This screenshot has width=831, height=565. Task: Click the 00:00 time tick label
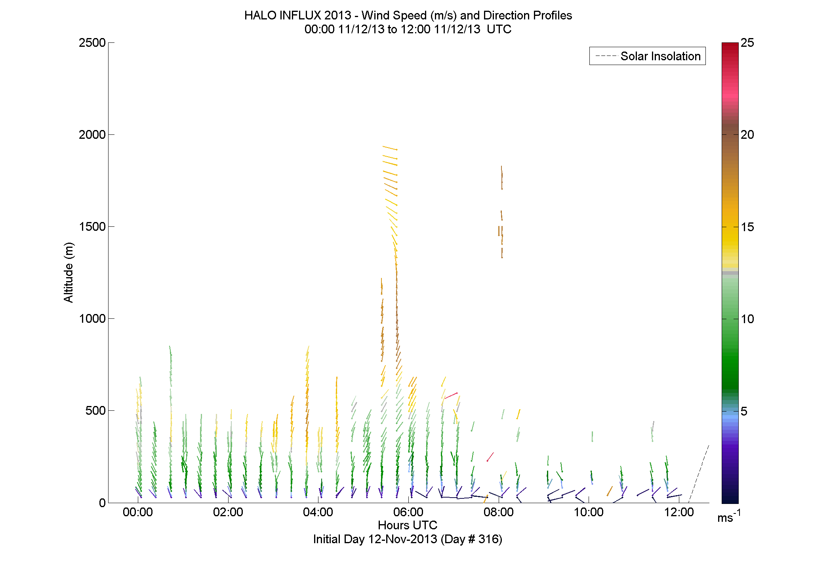[138, 512]
